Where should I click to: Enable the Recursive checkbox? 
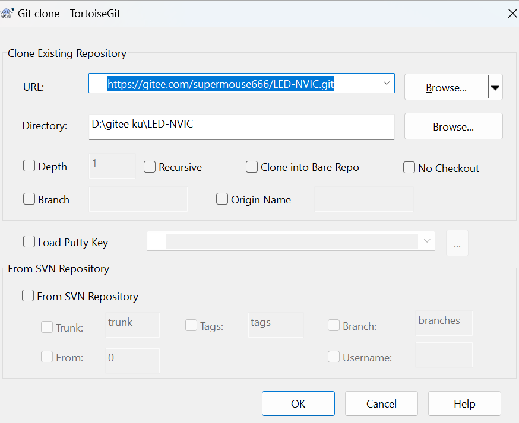pyautogui.click(x=150, y=167)
